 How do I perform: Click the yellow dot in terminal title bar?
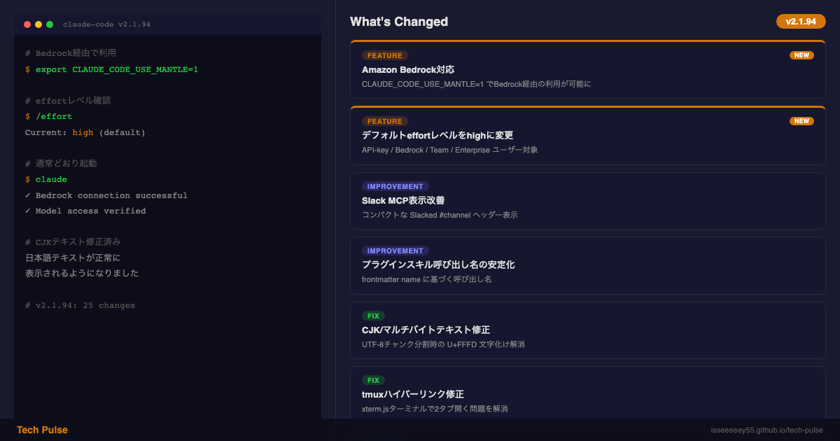pos(38,24)
